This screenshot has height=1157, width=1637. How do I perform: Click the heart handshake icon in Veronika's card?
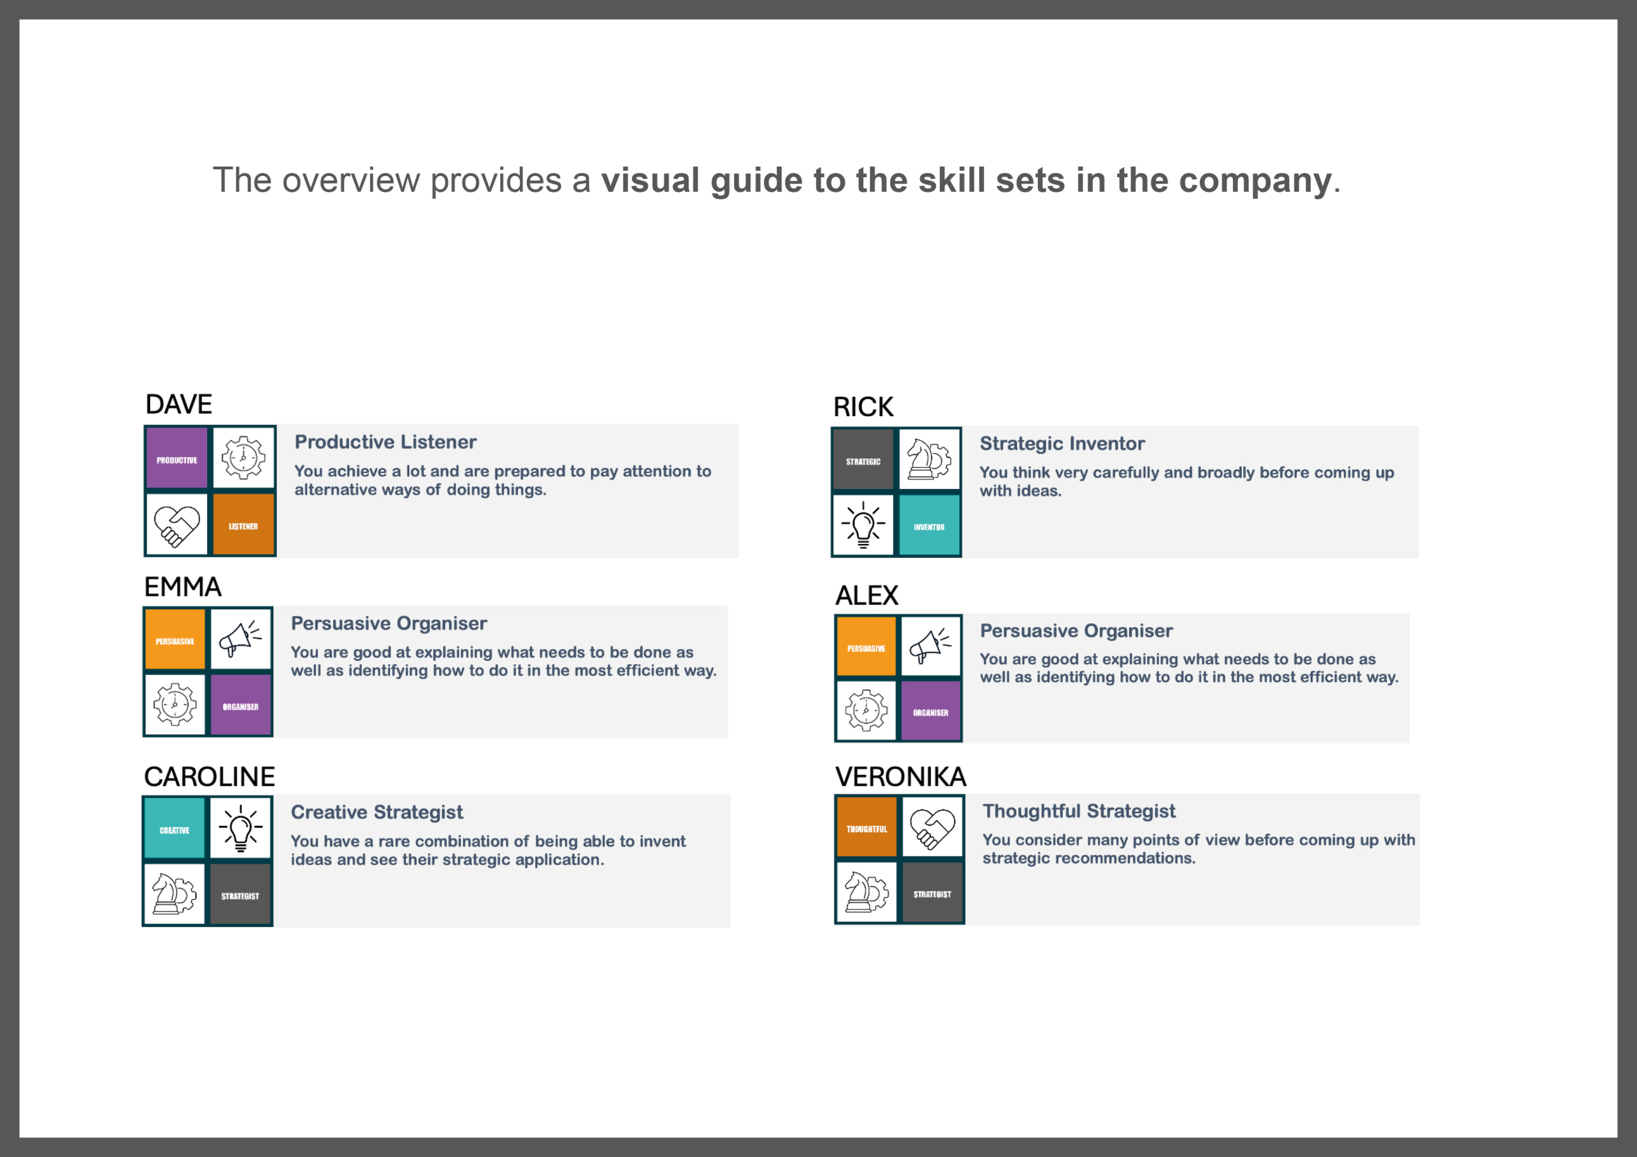932,828
